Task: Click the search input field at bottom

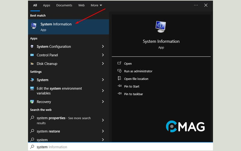Action: click(x=120, y=147)
